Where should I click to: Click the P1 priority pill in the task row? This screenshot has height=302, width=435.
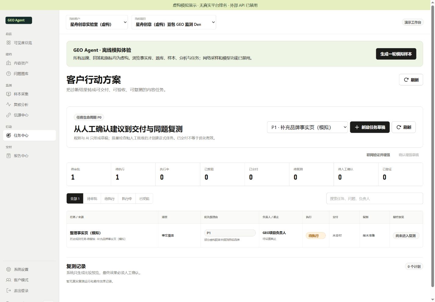pyautogui.click(x=230, y=233)
